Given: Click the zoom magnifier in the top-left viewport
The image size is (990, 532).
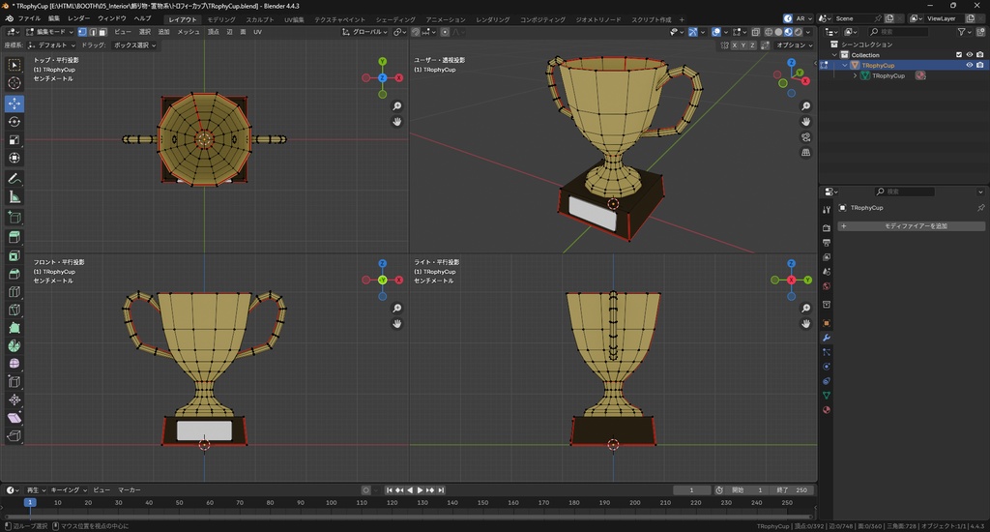Looking at the screenshot, I should (x=397, y=105).
